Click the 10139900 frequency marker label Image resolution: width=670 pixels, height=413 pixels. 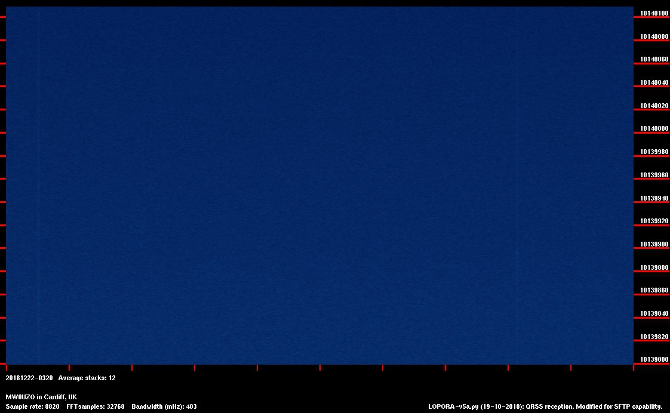tap(654, 244)
